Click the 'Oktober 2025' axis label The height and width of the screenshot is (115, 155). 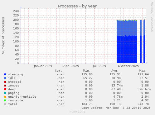click(128, 66)
